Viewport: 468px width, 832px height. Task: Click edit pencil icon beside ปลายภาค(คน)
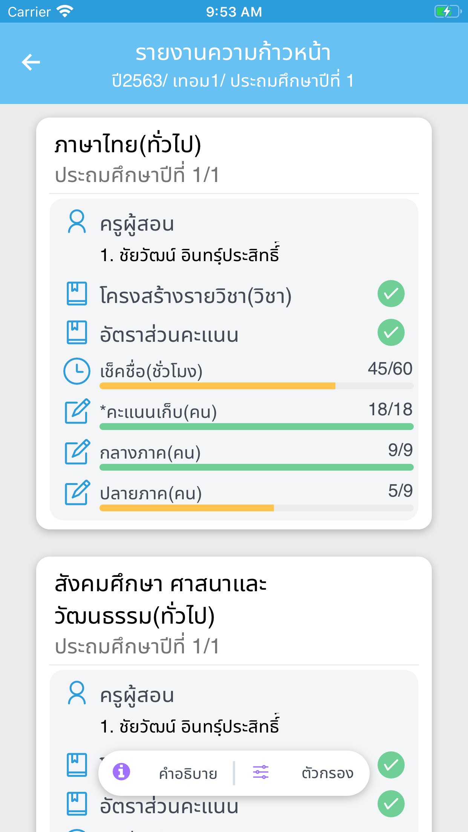(x=77, y=492)
